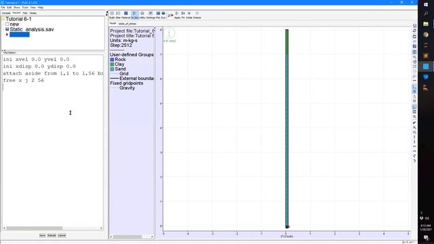Select the Tutorial 6-1 project root
The width and height of the screenshot is (434, 244).
click(x=18, y=19)
